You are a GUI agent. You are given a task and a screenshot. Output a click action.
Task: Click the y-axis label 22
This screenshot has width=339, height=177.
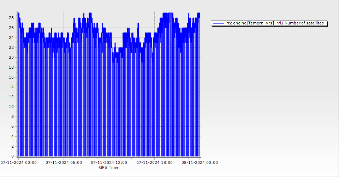[11, 47]
